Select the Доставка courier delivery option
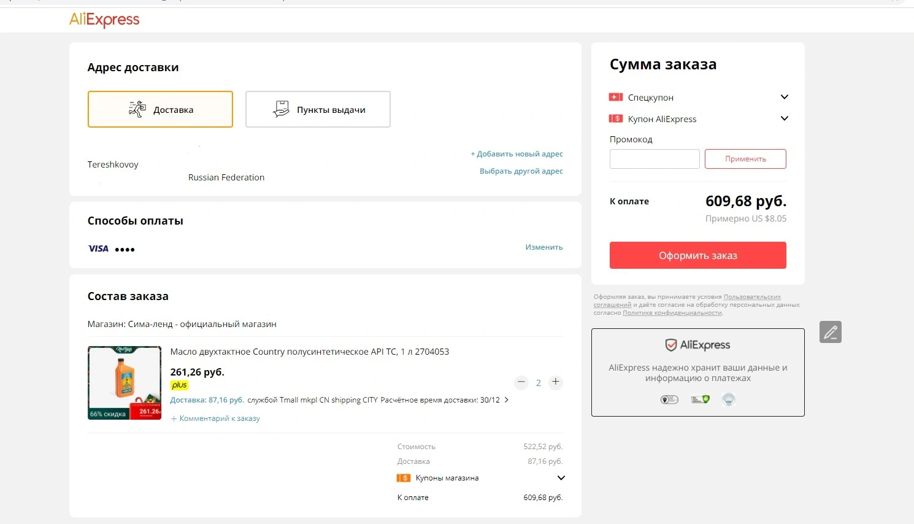 point(160,109)
